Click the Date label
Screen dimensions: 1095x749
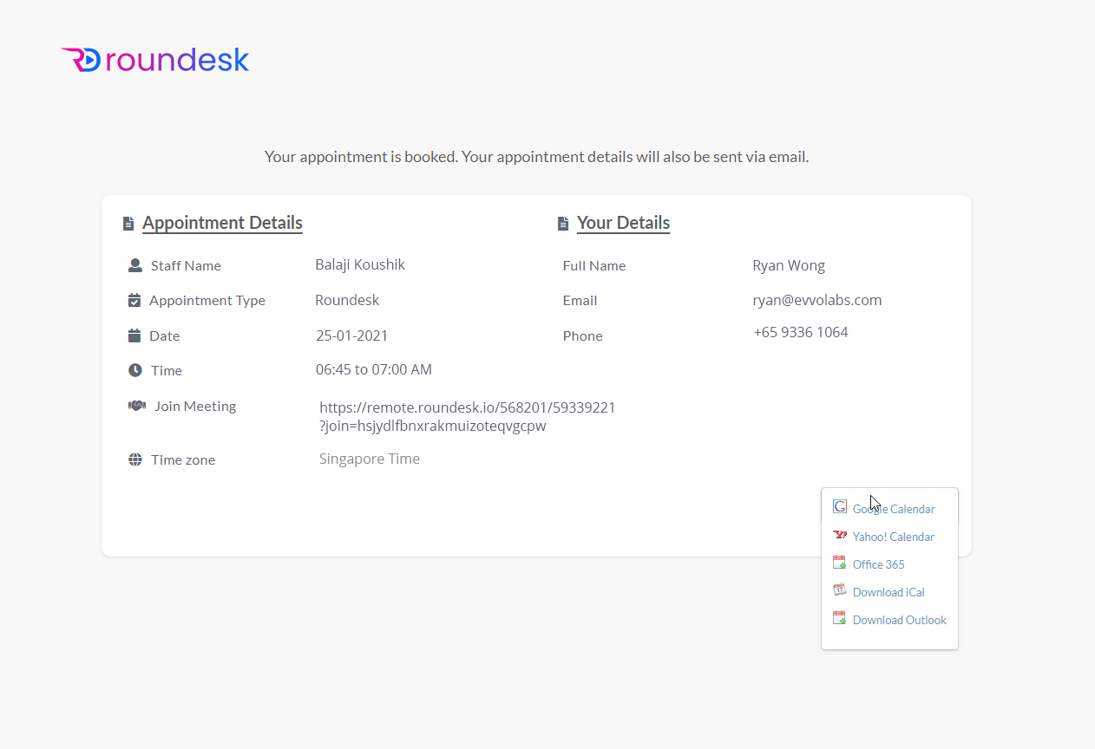pos(165,335)
